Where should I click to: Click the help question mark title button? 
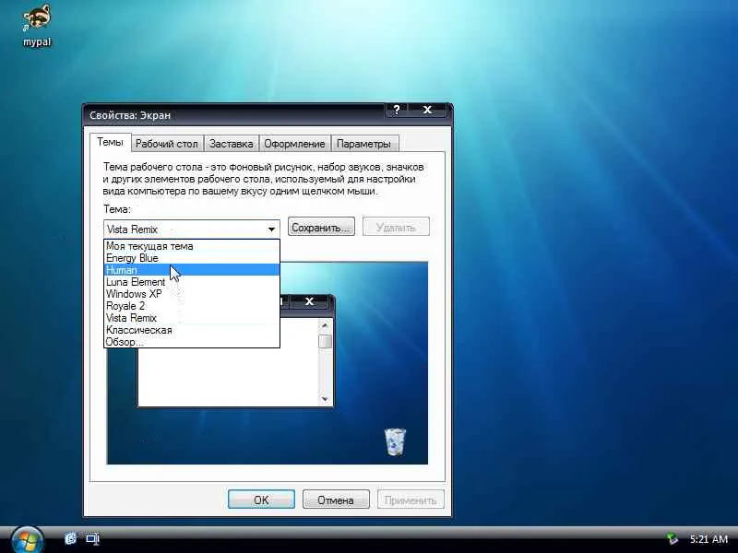pos(397,110)
